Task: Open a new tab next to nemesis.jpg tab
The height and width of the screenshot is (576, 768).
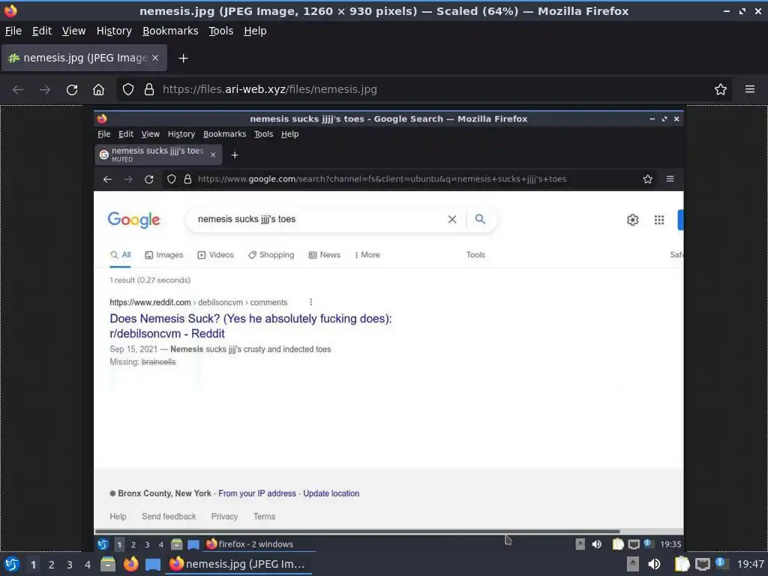Action: point(183,58)
